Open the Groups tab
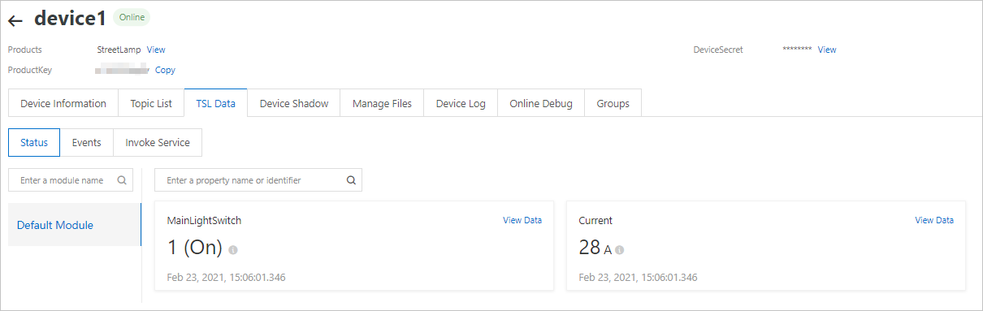983x311 pixels. (613, 103)
